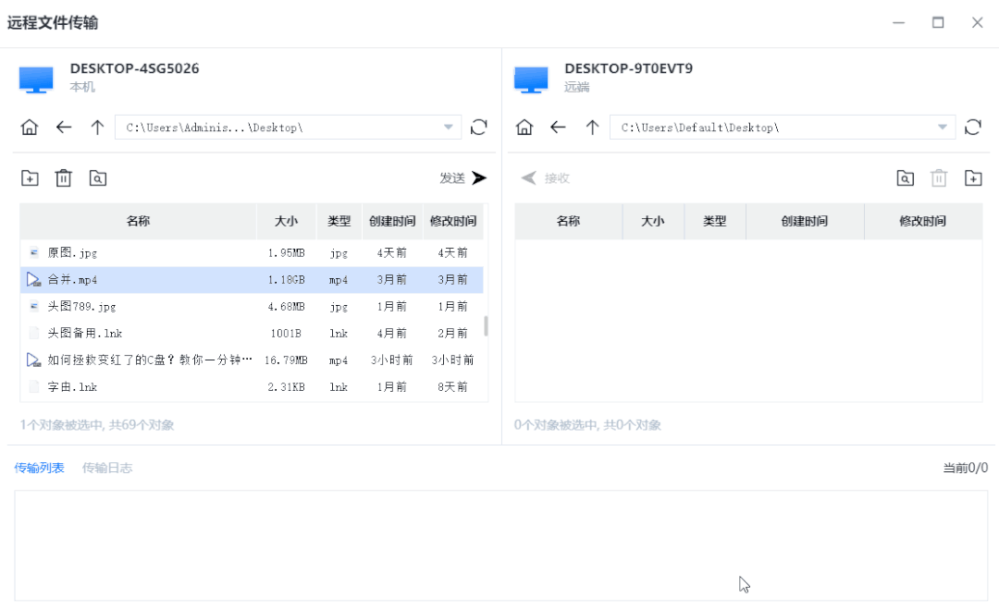
Task: Refresh the remote file list
Action: [972, 127]
